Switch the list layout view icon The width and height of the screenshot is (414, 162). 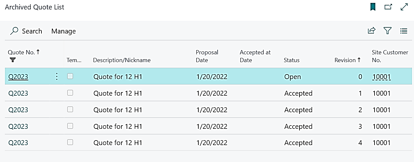click(x=404, y=31)
